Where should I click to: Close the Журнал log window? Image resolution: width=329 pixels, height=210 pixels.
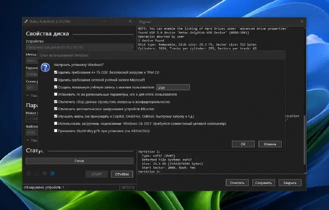302,21
